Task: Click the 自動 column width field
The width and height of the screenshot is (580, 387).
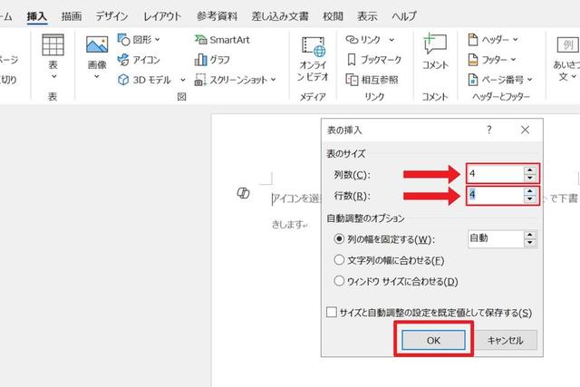Action: (496, 238)
